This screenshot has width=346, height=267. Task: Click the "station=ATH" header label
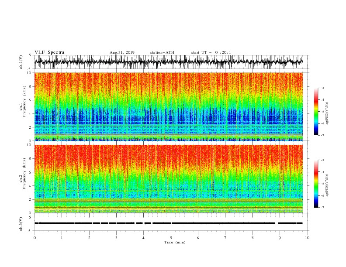(162, 52)
